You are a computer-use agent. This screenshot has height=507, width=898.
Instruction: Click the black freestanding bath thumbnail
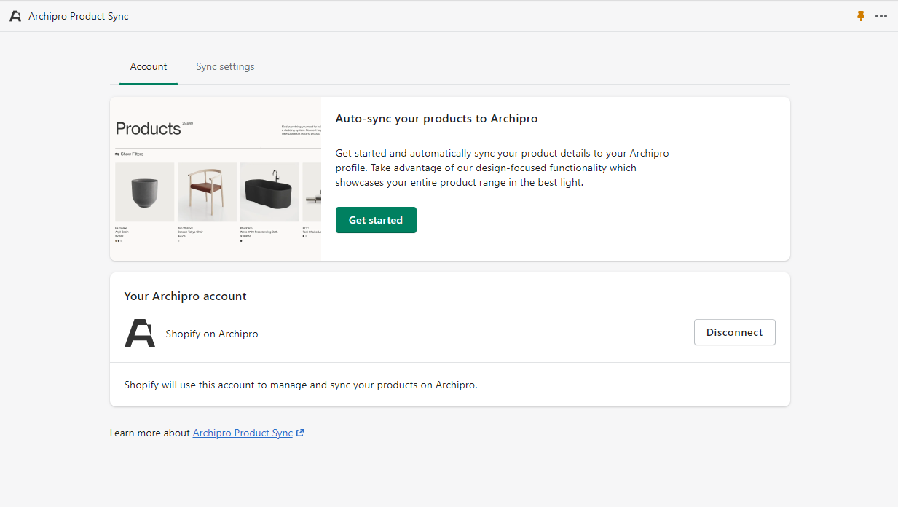pyautogui.click(x=269, y=192)
